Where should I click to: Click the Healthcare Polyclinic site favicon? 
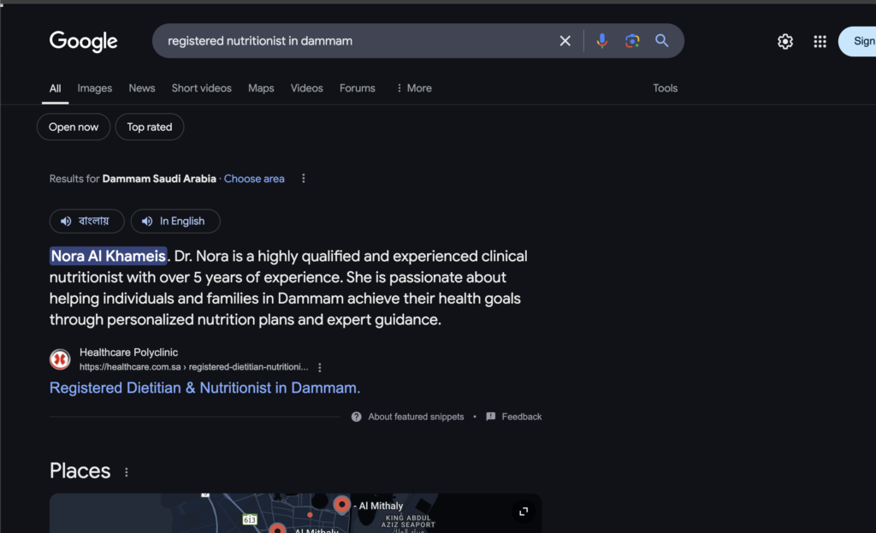(60, 359)
